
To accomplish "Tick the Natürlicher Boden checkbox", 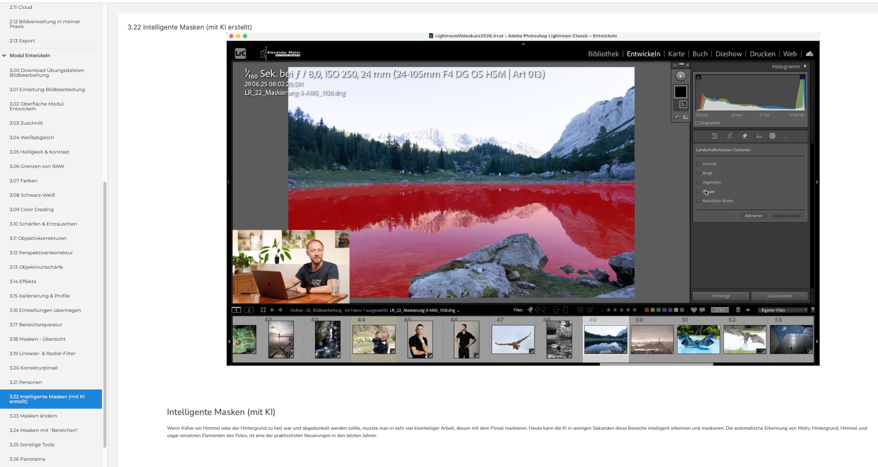I will [698, 201].
